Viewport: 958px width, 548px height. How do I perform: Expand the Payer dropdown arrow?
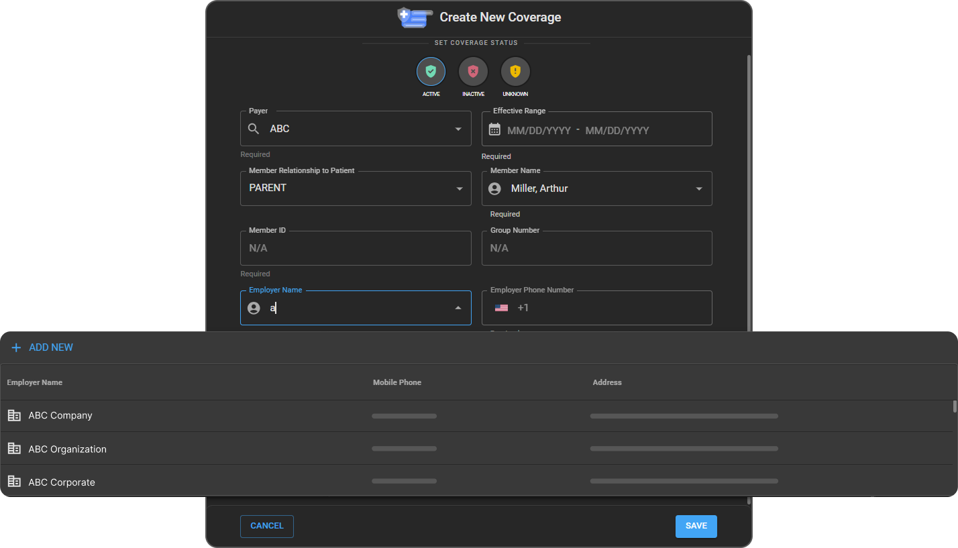pyautogui.click(x=458, y=129)
